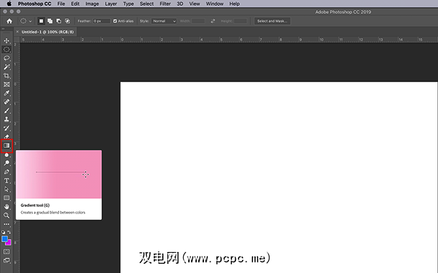Select the Lasso tool

coord(7,58)
